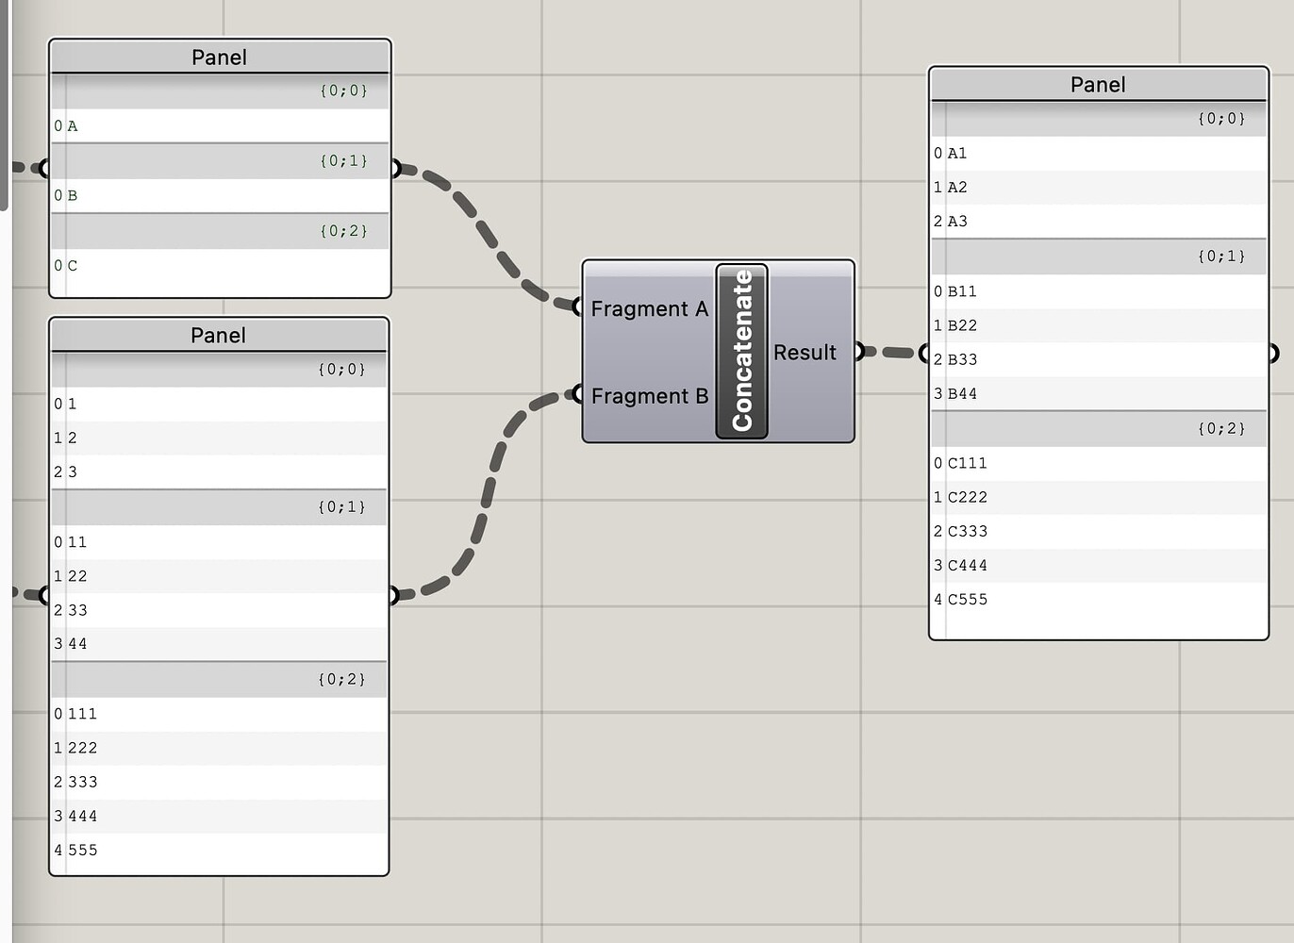Click the output grip of the letters Panel
This screenshot has height=943, width=1294.
397,169
